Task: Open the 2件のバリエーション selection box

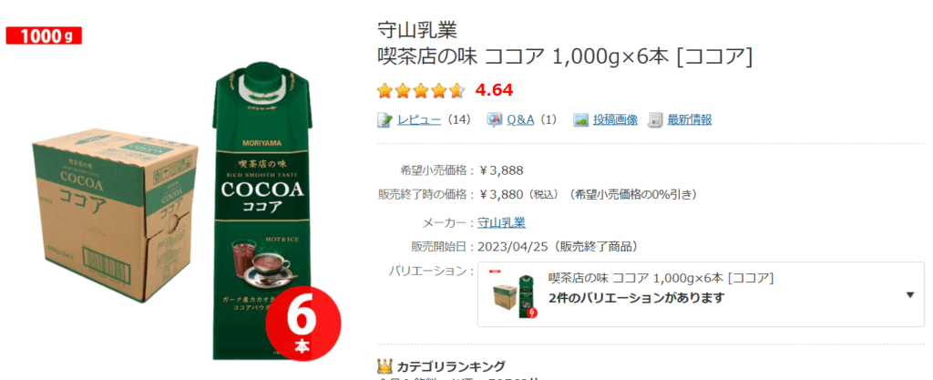Action: coord(701,294)
